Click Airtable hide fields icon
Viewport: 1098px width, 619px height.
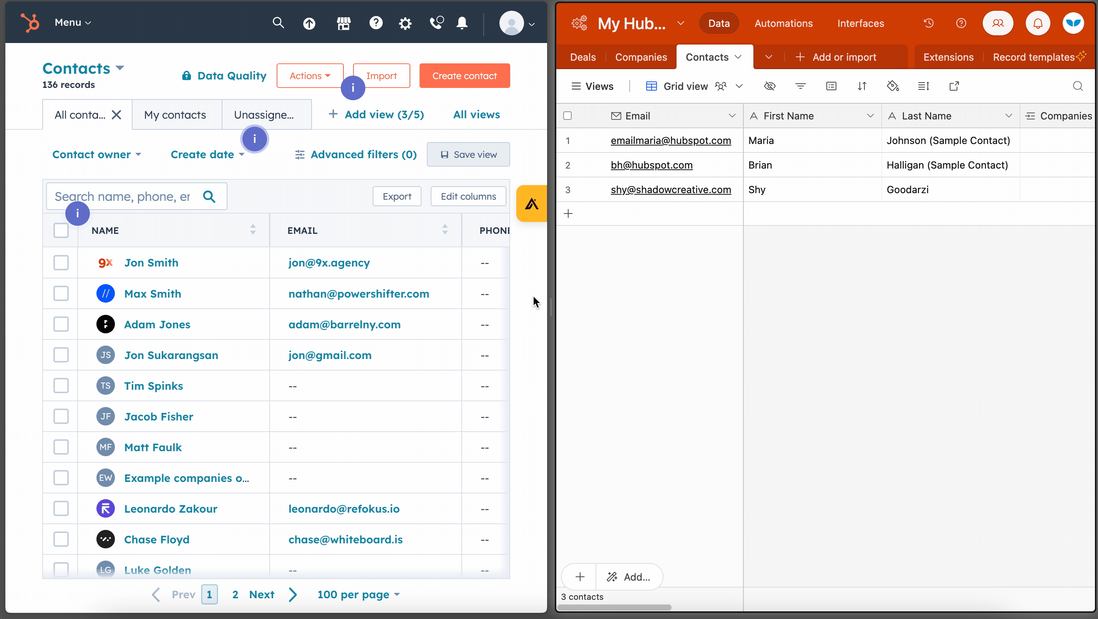click(x=770, y=86)
